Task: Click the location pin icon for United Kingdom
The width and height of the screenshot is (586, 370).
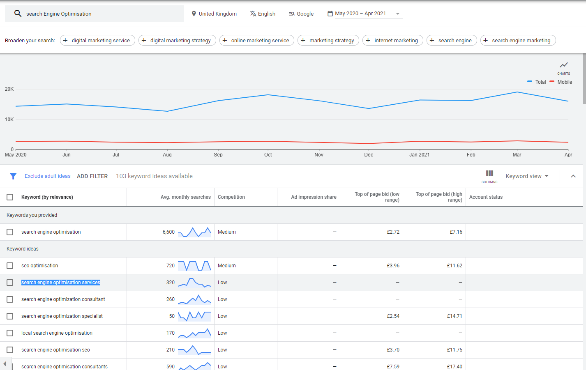Action: 194,14
